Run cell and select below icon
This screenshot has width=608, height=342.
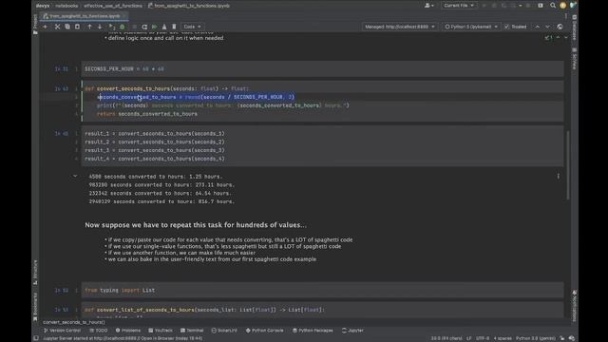(x=112, y=27)
